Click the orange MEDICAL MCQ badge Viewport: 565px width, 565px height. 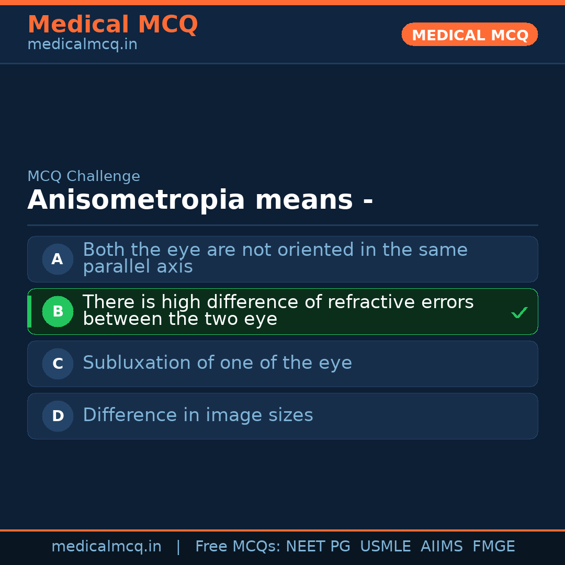[469, 35]
